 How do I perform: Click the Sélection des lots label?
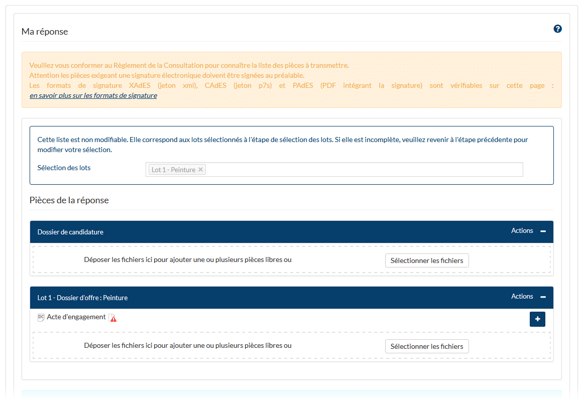point(64,168)
